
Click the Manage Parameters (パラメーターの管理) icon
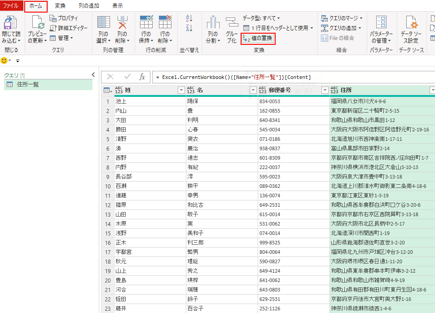(x=382, y=22)
